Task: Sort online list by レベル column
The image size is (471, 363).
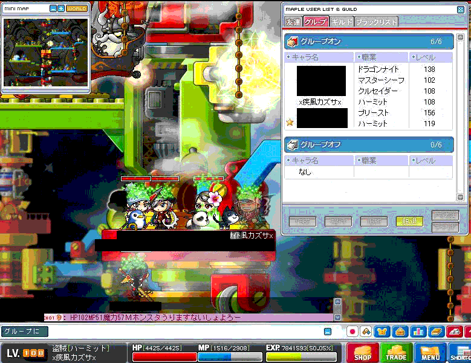Action: pos(430,57)
